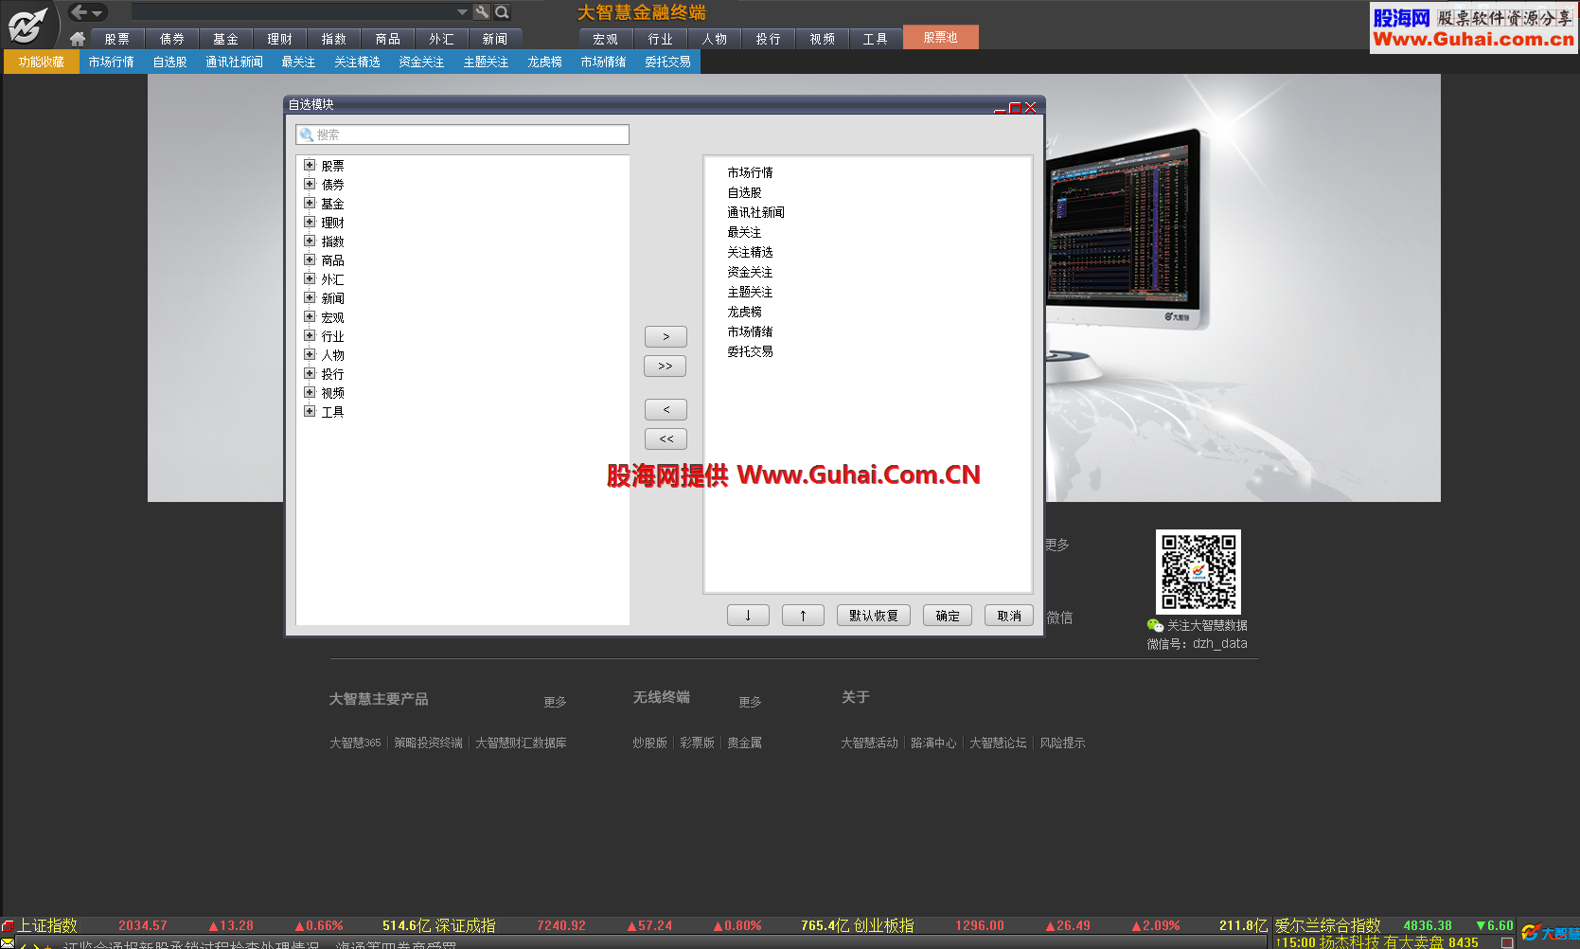Viewport: 1580px width, 949px height.
Task: Click the red grid icon beside scrolling alert
Action: tap(1506, 942)
